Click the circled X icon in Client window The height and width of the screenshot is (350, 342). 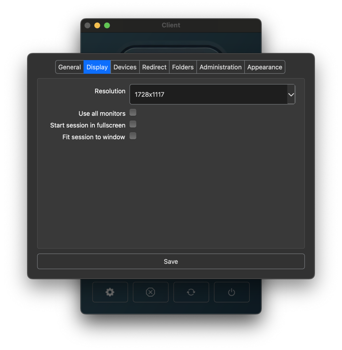click(x=151, y=292)
